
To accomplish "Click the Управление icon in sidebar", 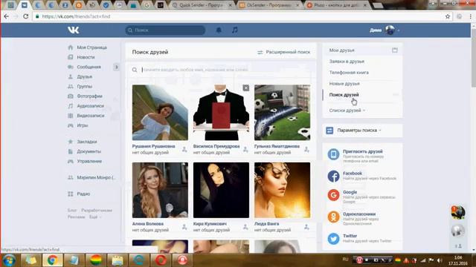I will (71, 162).
